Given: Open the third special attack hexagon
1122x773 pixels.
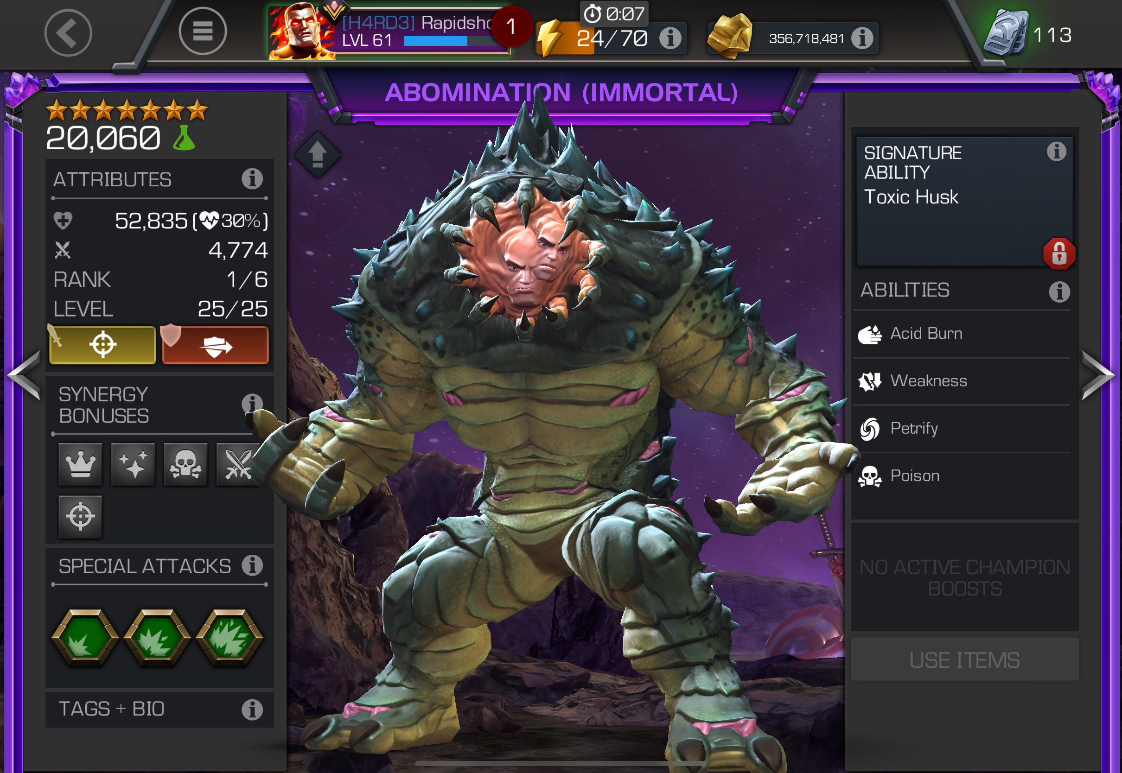Looking at the screenshot, I should pos(229,637).
